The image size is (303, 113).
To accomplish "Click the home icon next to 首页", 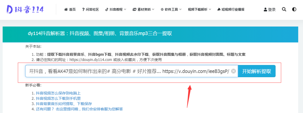I will coord(66,10).
